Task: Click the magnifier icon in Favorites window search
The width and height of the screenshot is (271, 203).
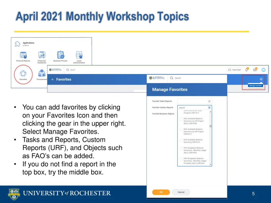Action: pos(67,70)
